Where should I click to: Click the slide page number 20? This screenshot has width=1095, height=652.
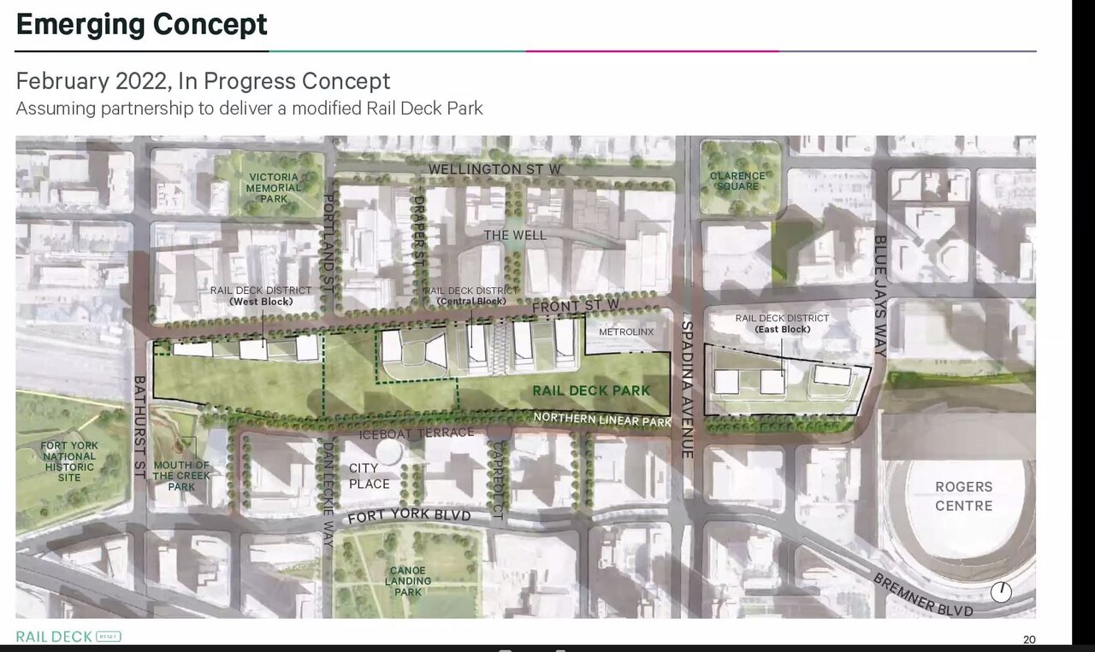point(1029,640)
